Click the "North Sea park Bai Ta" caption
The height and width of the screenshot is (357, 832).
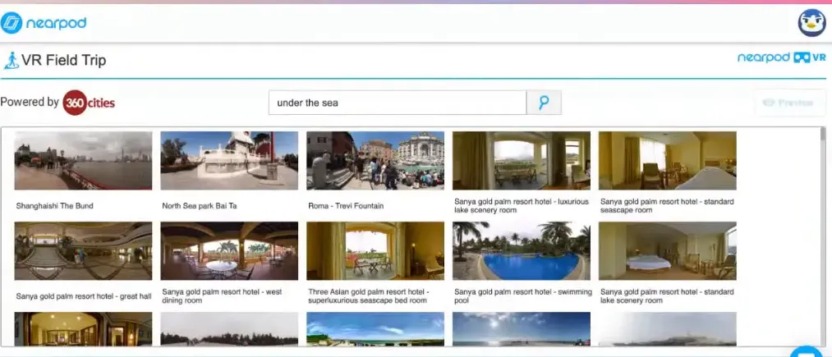click(200, 206)
